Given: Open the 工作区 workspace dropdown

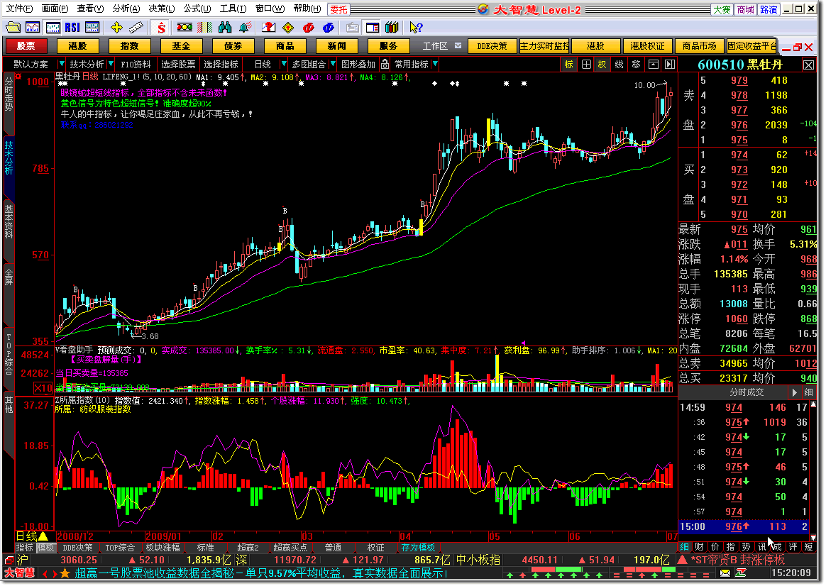Looking at the screenshot, I should click(458, 46).
